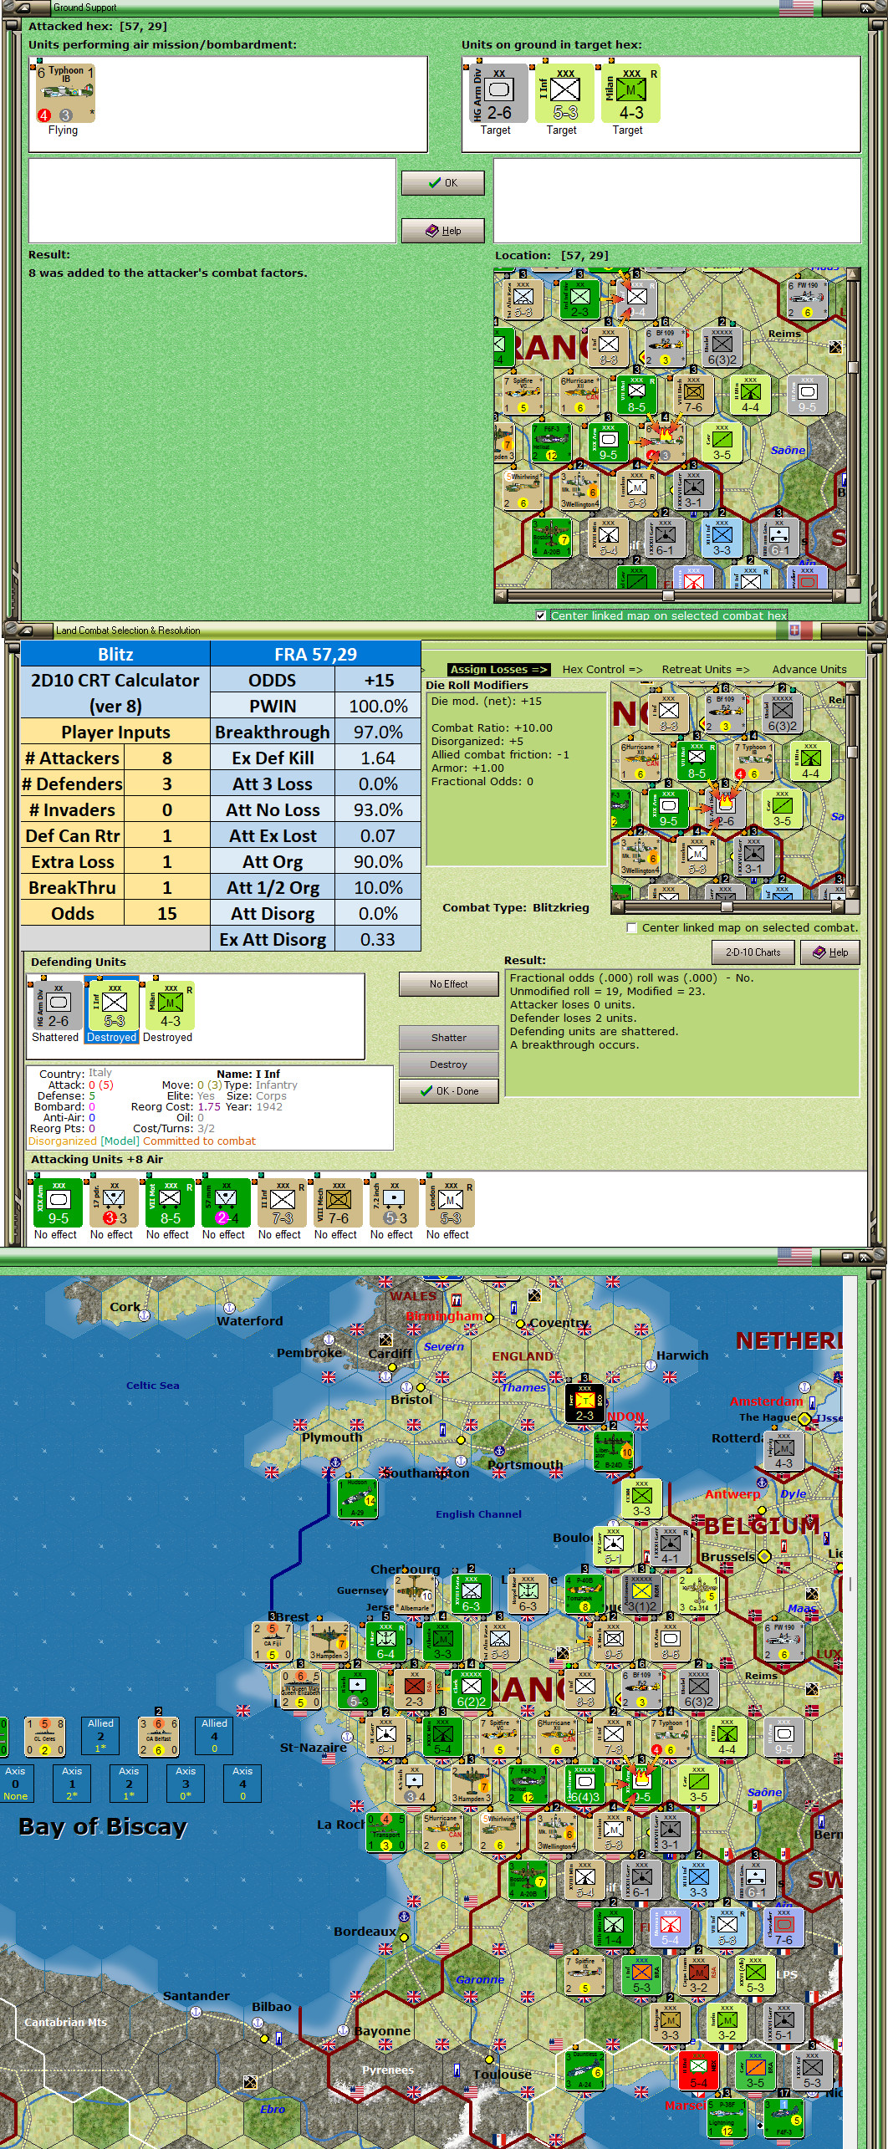Click the No Effect button
The width and height of the screenshot is (888, 2149).
tap(448, 984)
